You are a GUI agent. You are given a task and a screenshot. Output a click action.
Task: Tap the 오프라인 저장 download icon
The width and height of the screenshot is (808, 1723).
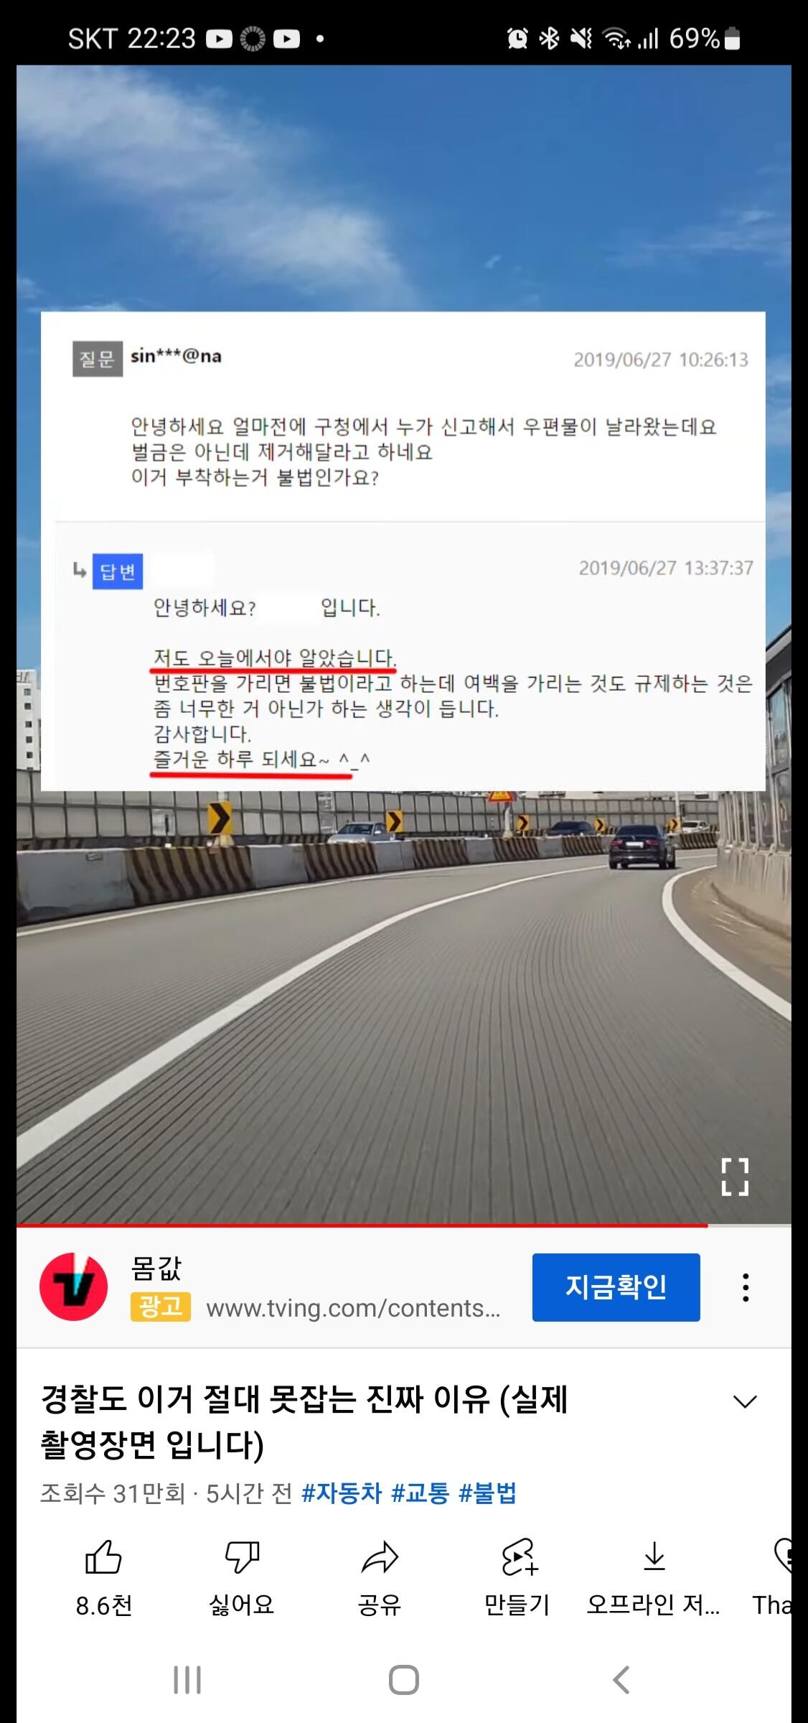coord(654,1556)
